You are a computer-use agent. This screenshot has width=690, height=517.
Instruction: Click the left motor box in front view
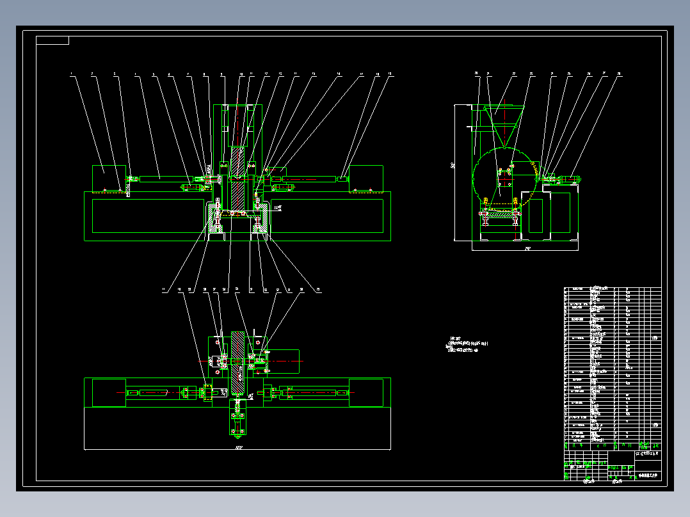[109, 179]
